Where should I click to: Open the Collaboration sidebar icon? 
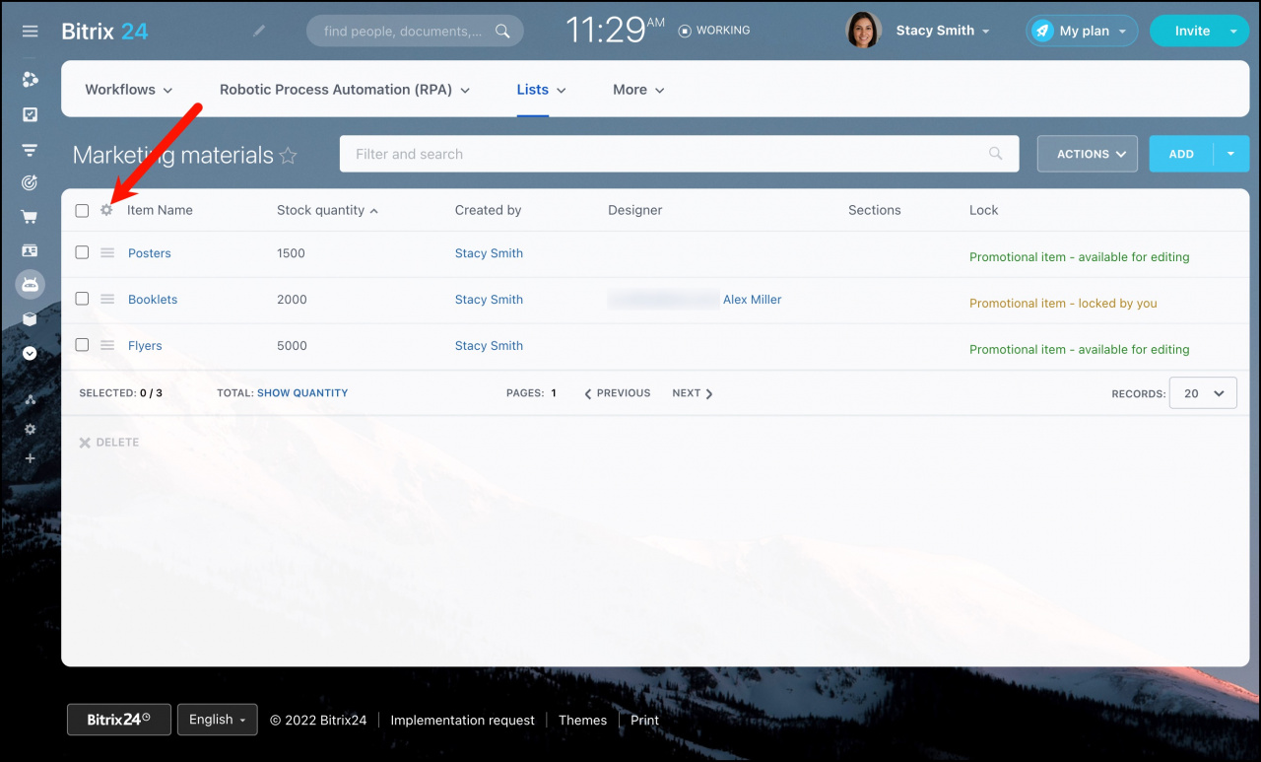point(31,80)
